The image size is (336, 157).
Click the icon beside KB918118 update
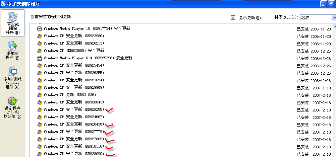(40, 147)
